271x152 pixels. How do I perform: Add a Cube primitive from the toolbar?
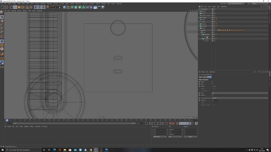64,7
